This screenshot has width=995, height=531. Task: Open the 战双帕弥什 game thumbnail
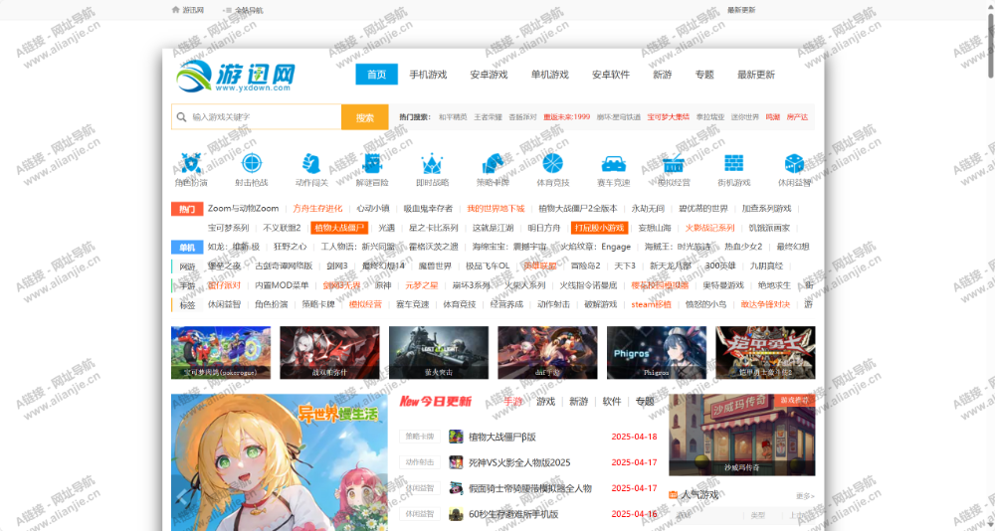pos(330,353)
